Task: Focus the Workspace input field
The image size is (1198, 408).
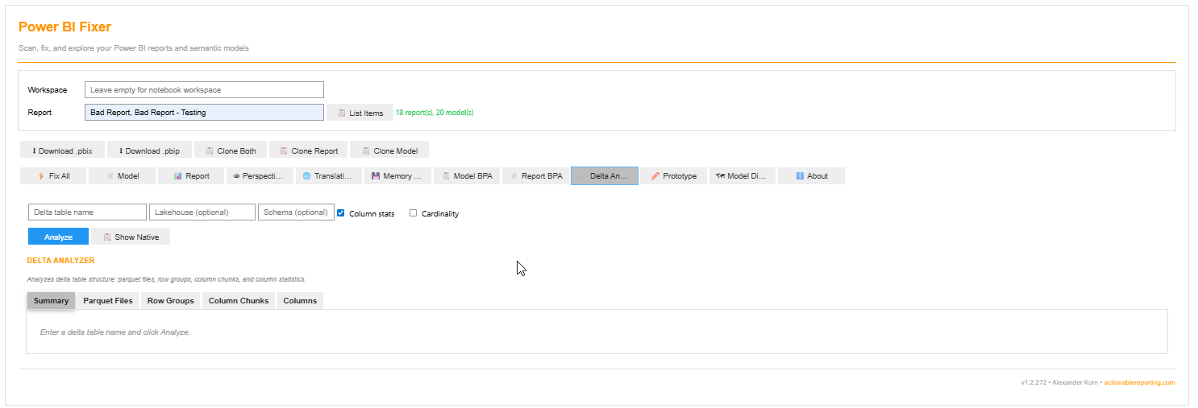Action: pyautogui.click(x=204, y=90)
